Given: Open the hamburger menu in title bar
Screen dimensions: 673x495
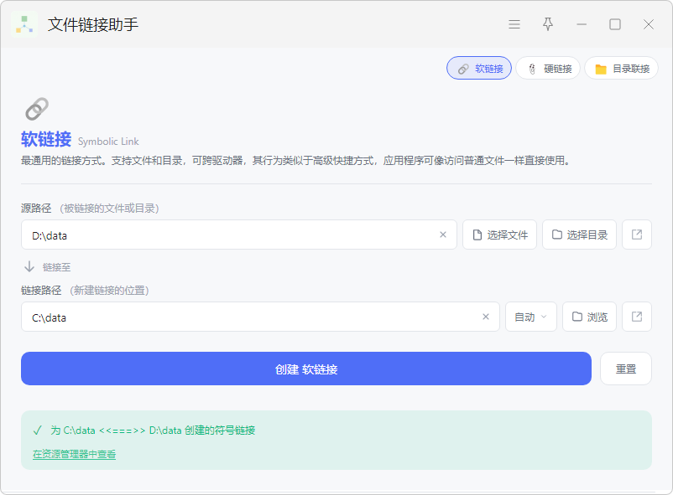Looking at the screenshot, I should (x=514, y=24).
